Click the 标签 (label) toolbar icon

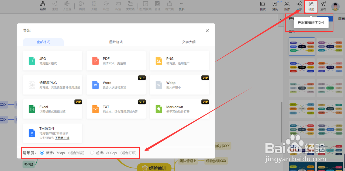coord(118,6)
